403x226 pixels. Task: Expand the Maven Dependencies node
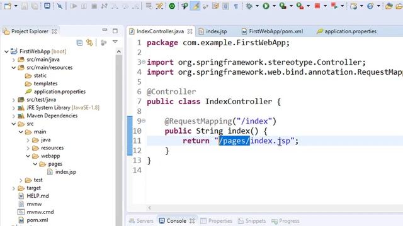[14, 116]
